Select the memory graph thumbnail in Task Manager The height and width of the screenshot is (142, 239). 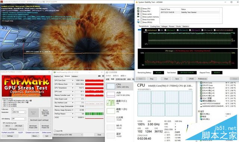[111, 95]
